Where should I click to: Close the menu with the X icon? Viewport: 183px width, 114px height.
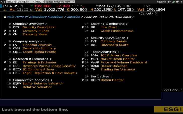(x=156, y=14)
